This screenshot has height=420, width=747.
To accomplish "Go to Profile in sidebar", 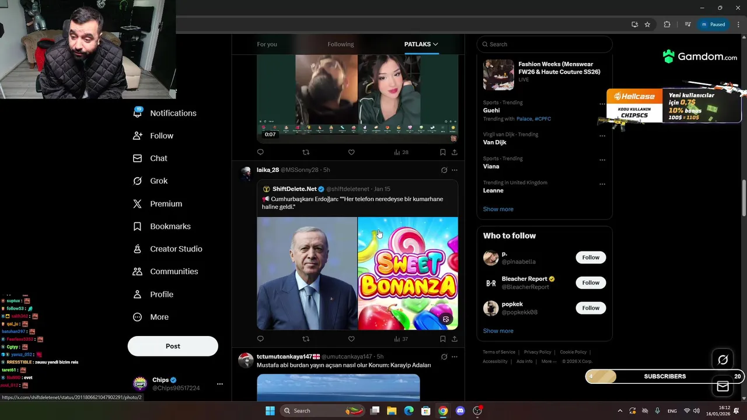I will (x=153, y=294).
